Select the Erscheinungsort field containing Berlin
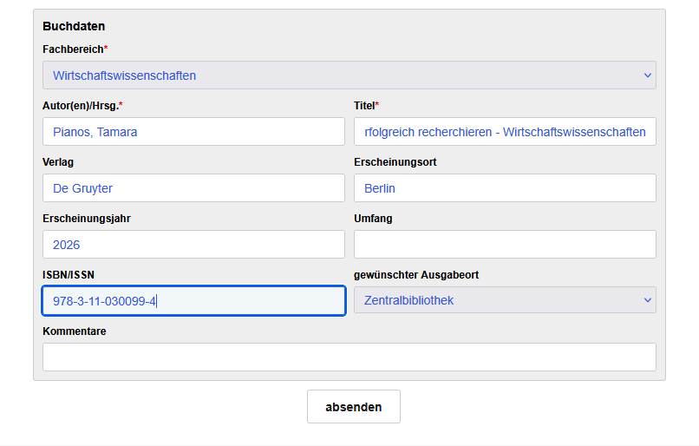This screenshot has width=699, height=446. coord(505,187)
